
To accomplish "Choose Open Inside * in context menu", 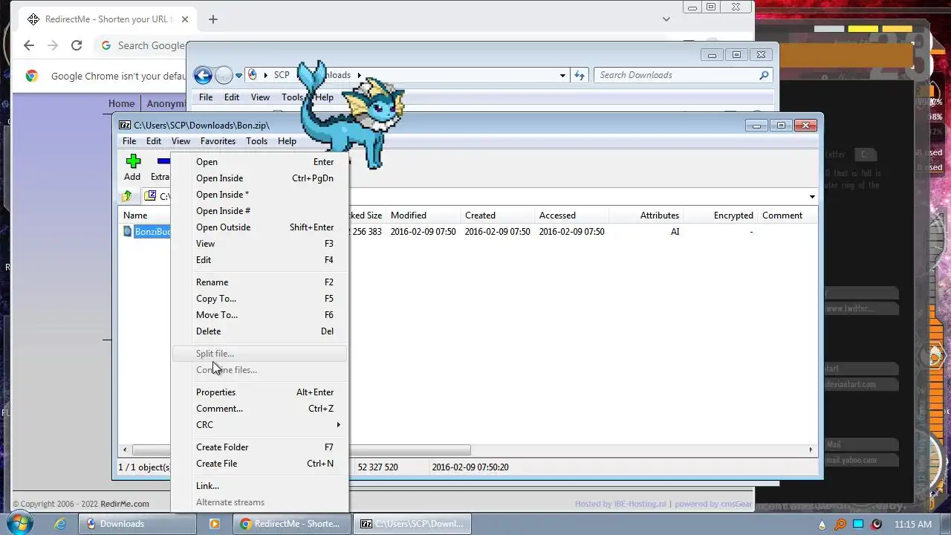I will (260, 195).
